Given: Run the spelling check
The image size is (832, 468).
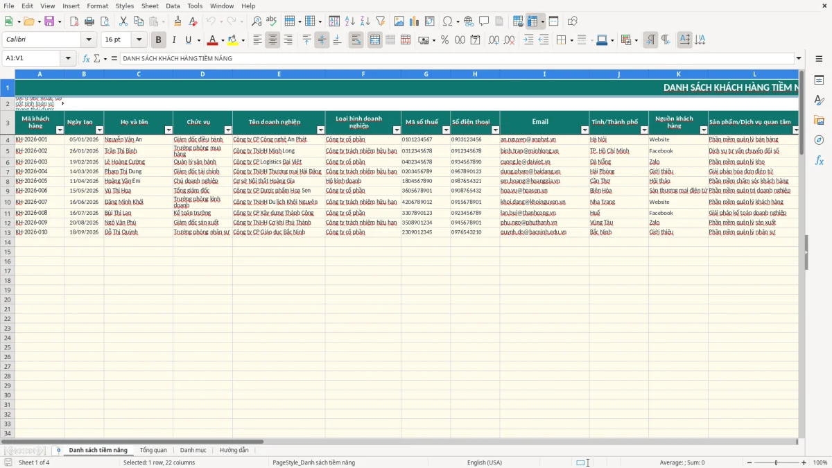Looking at the screenshot, I should (x=271, y=21).
